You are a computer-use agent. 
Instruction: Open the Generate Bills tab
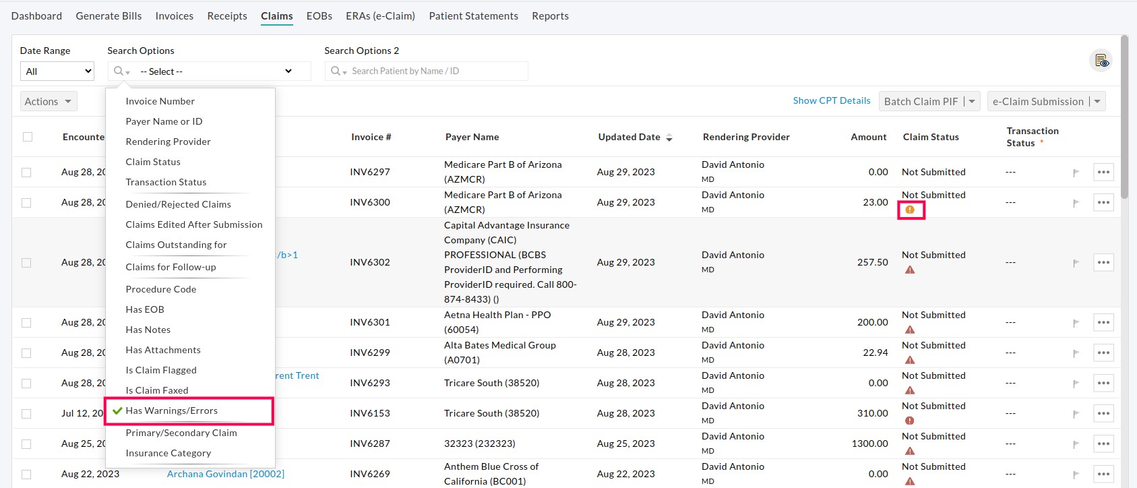109,16
